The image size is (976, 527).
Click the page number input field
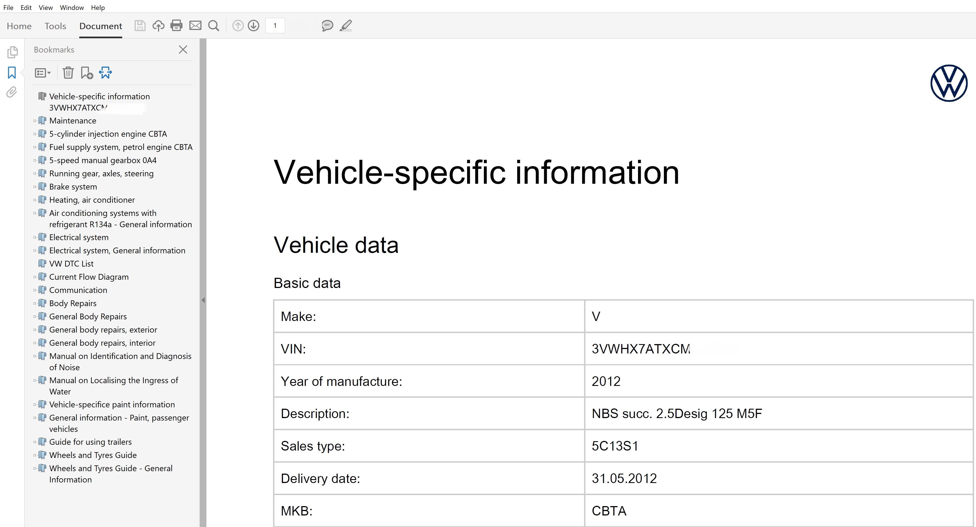point(275,26)
